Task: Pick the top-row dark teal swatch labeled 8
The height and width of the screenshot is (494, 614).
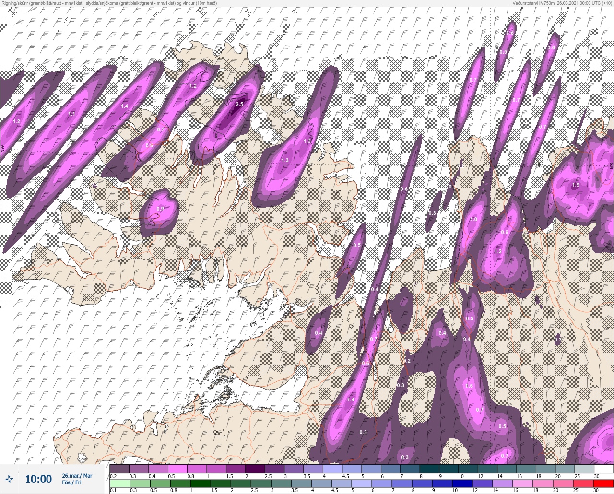Action: coord(429,469)
